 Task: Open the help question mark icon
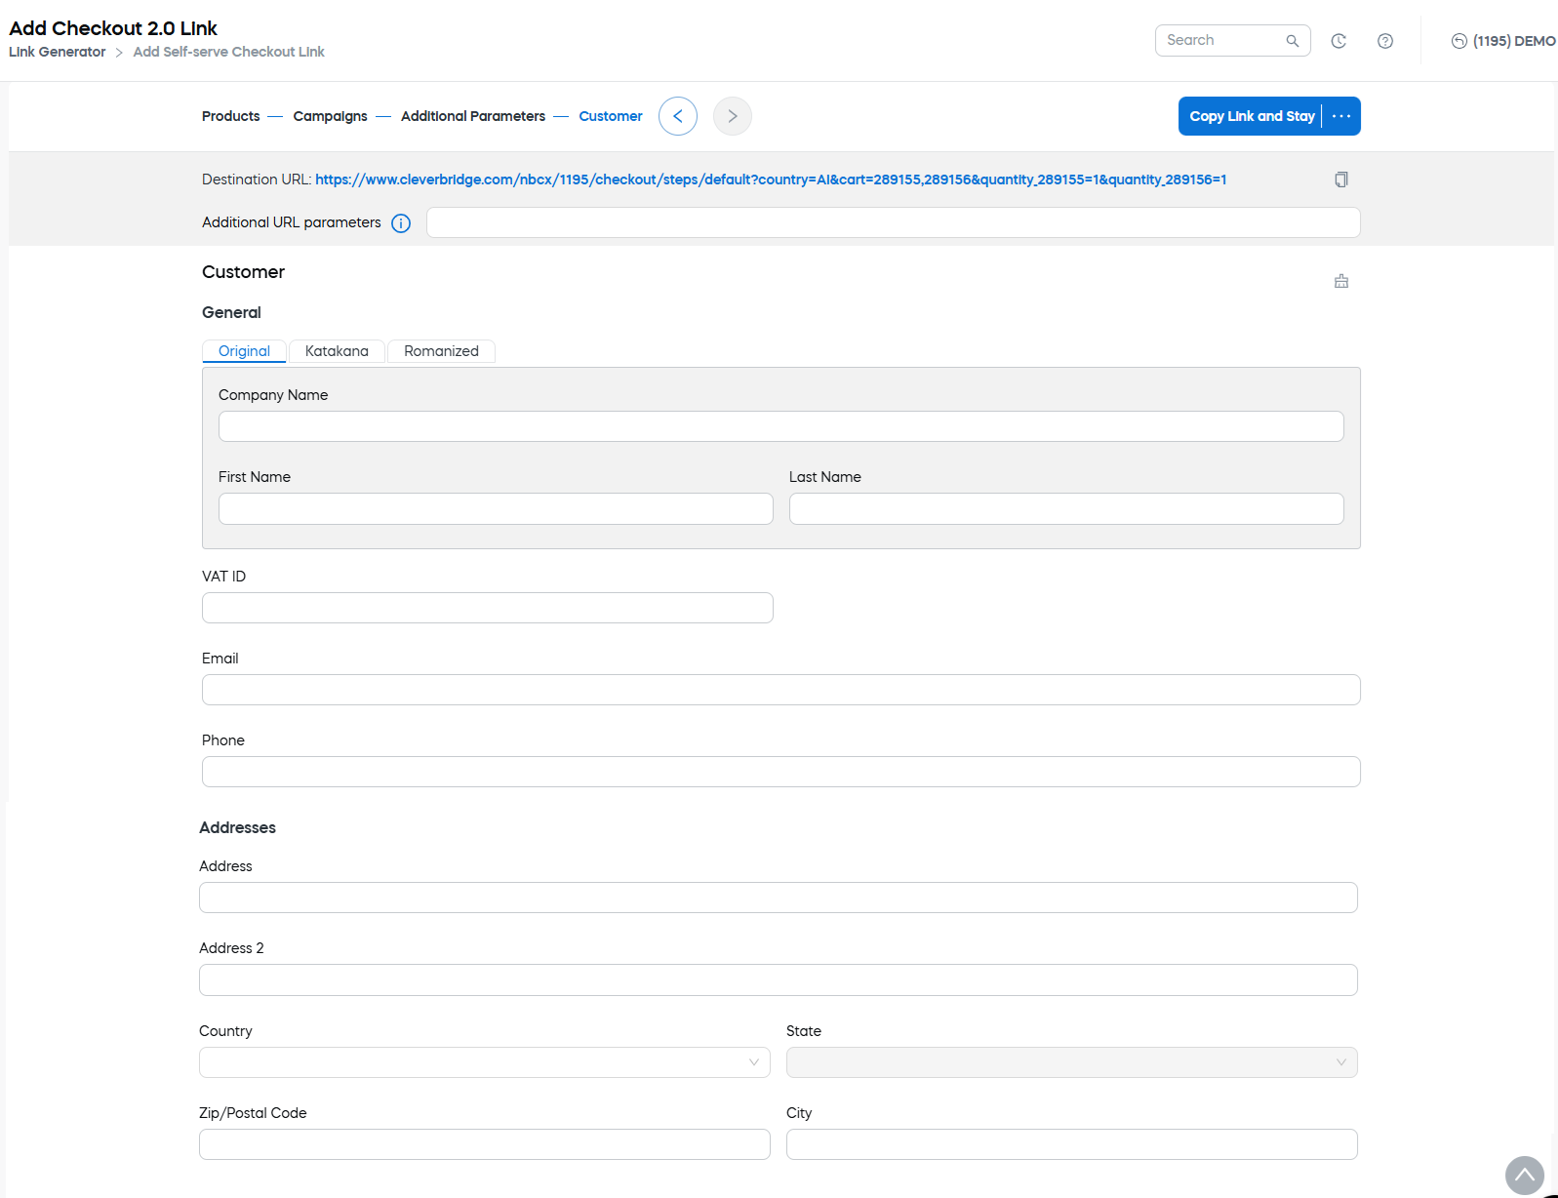[x=1384, y=41]
